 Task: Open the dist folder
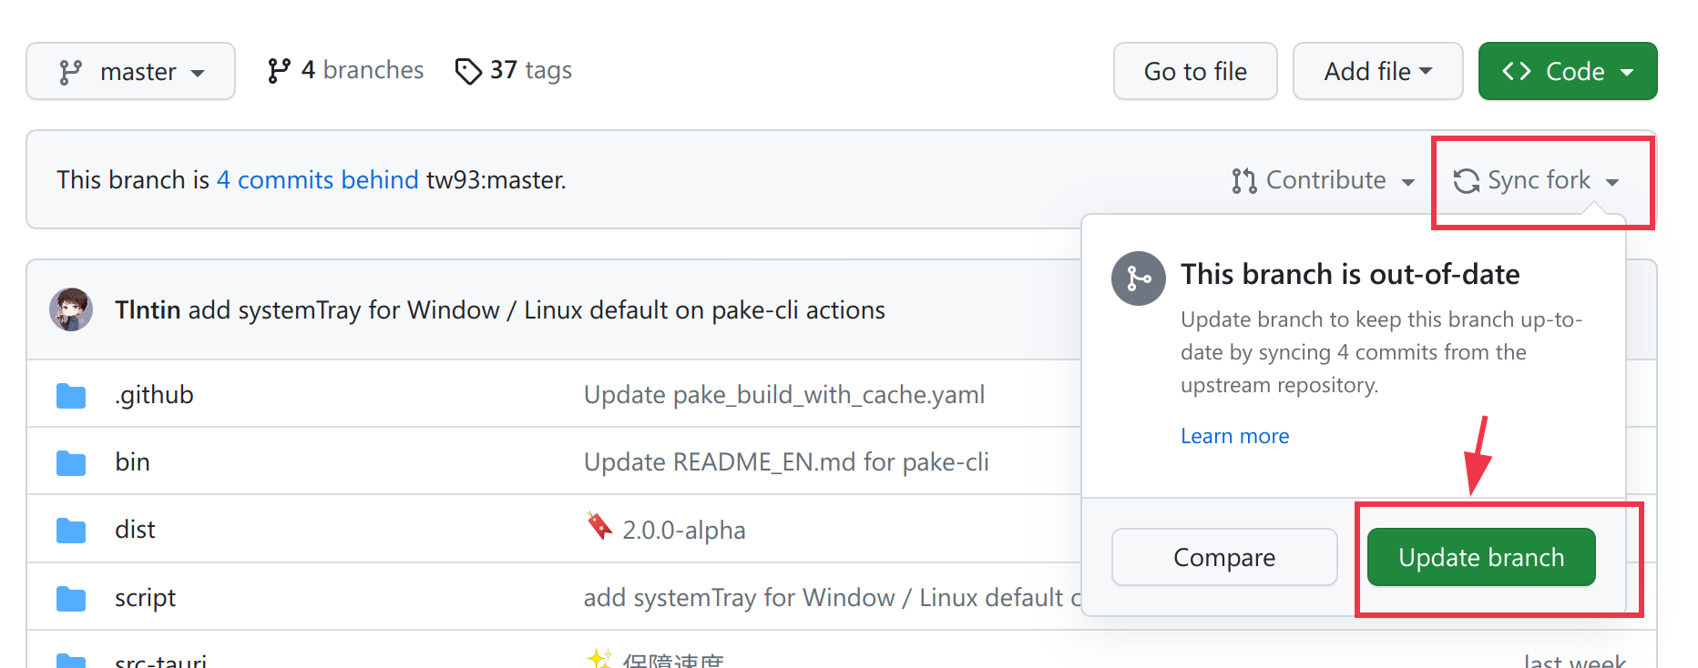coord(135,530)
